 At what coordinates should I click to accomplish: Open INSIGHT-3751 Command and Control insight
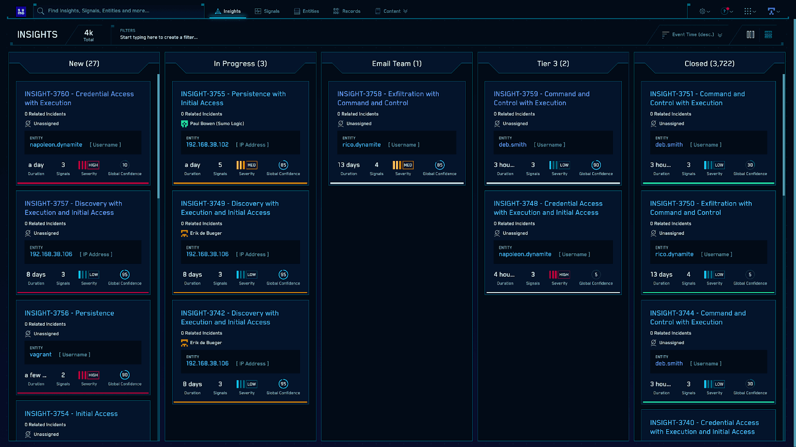pyautogui.click(x=697, y=98)
